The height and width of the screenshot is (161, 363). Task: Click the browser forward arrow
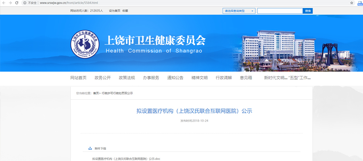pos(10,3)
